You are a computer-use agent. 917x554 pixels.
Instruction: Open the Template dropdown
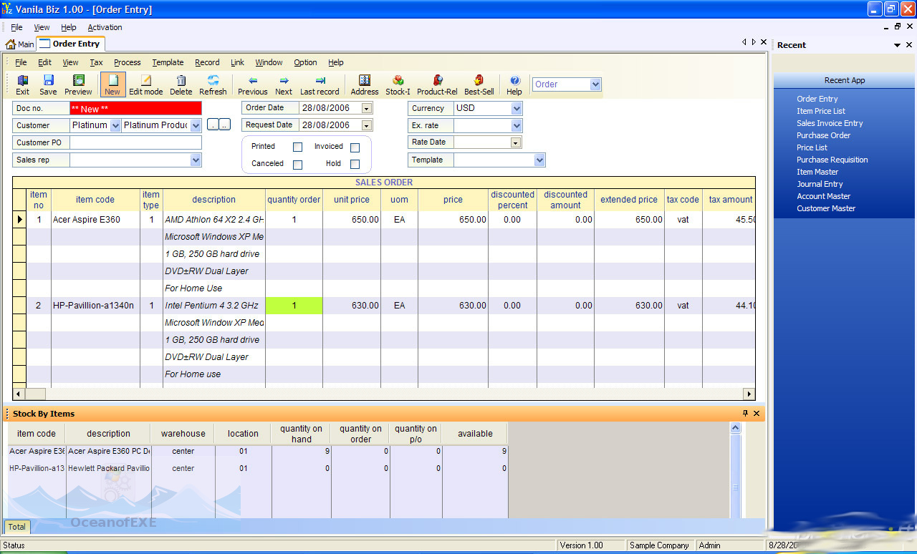[539, 160]
